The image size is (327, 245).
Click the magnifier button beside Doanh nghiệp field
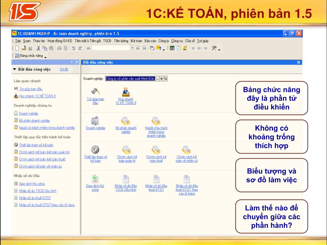[165, 78]
